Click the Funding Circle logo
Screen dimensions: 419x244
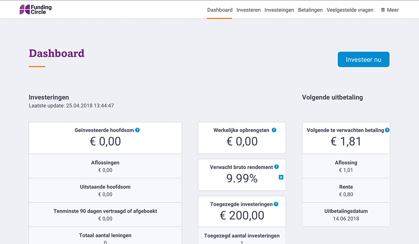pos(36,10)
